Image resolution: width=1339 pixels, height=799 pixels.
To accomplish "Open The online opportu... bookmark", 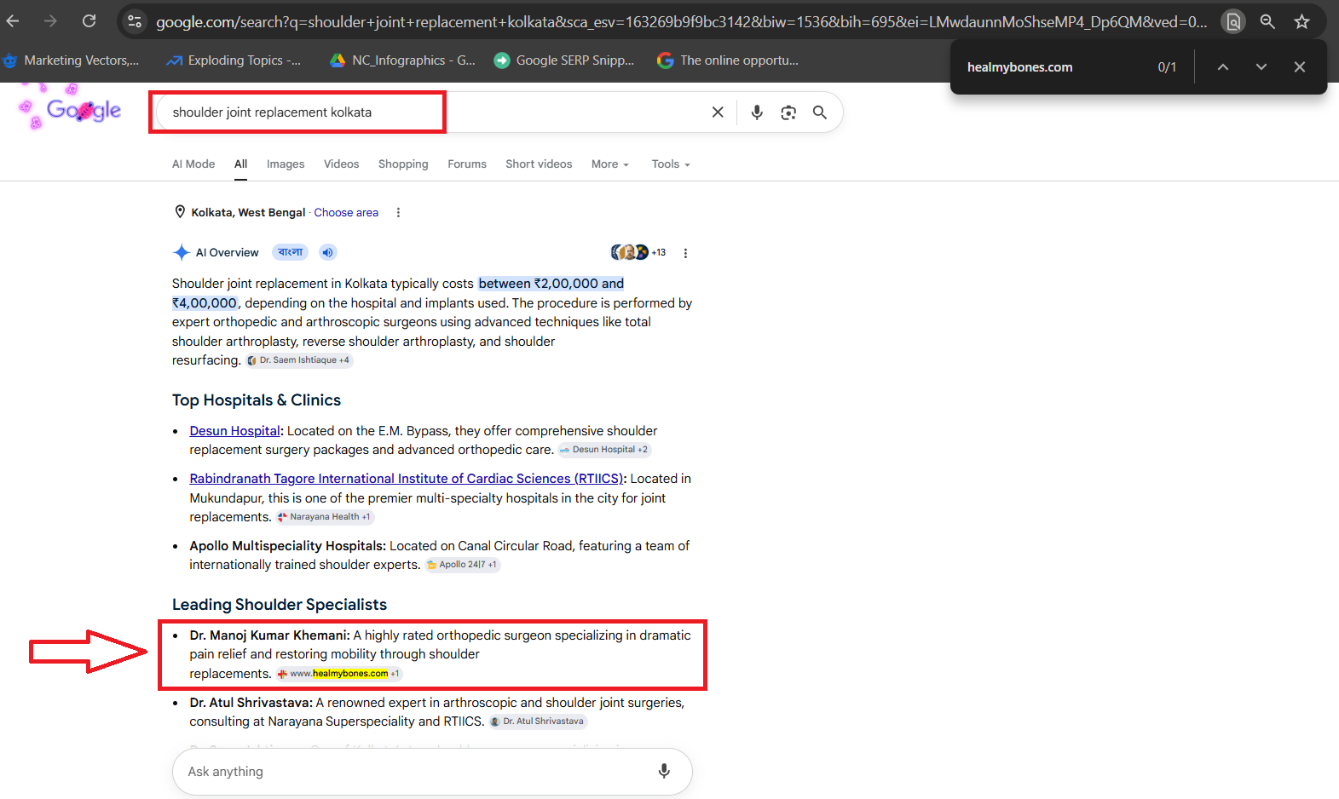I will click(x=728, y=60).
